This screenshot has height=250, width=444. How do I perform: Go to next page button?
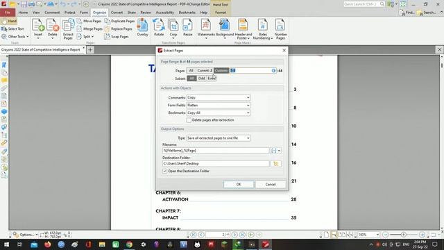tap(234, 235)
